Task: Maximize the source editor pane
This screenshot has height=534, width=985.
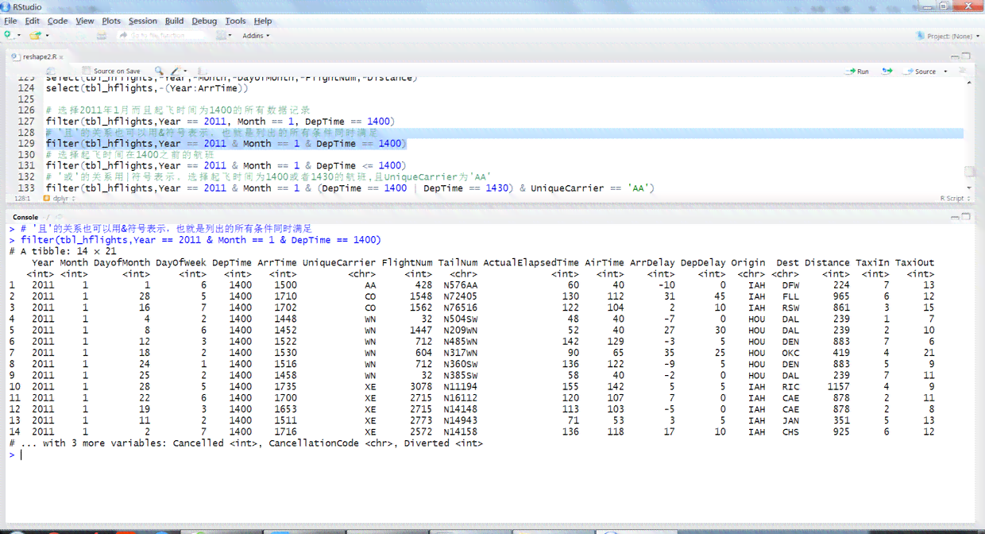Action: pyautogui.click(x=966, y=56)
